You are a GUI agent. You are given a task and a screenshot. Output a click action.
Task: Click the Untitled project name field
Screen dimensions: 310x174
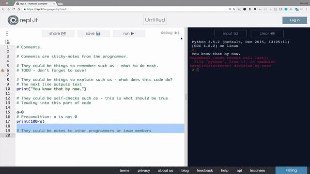pyautogui.click(x=155, y=20)
